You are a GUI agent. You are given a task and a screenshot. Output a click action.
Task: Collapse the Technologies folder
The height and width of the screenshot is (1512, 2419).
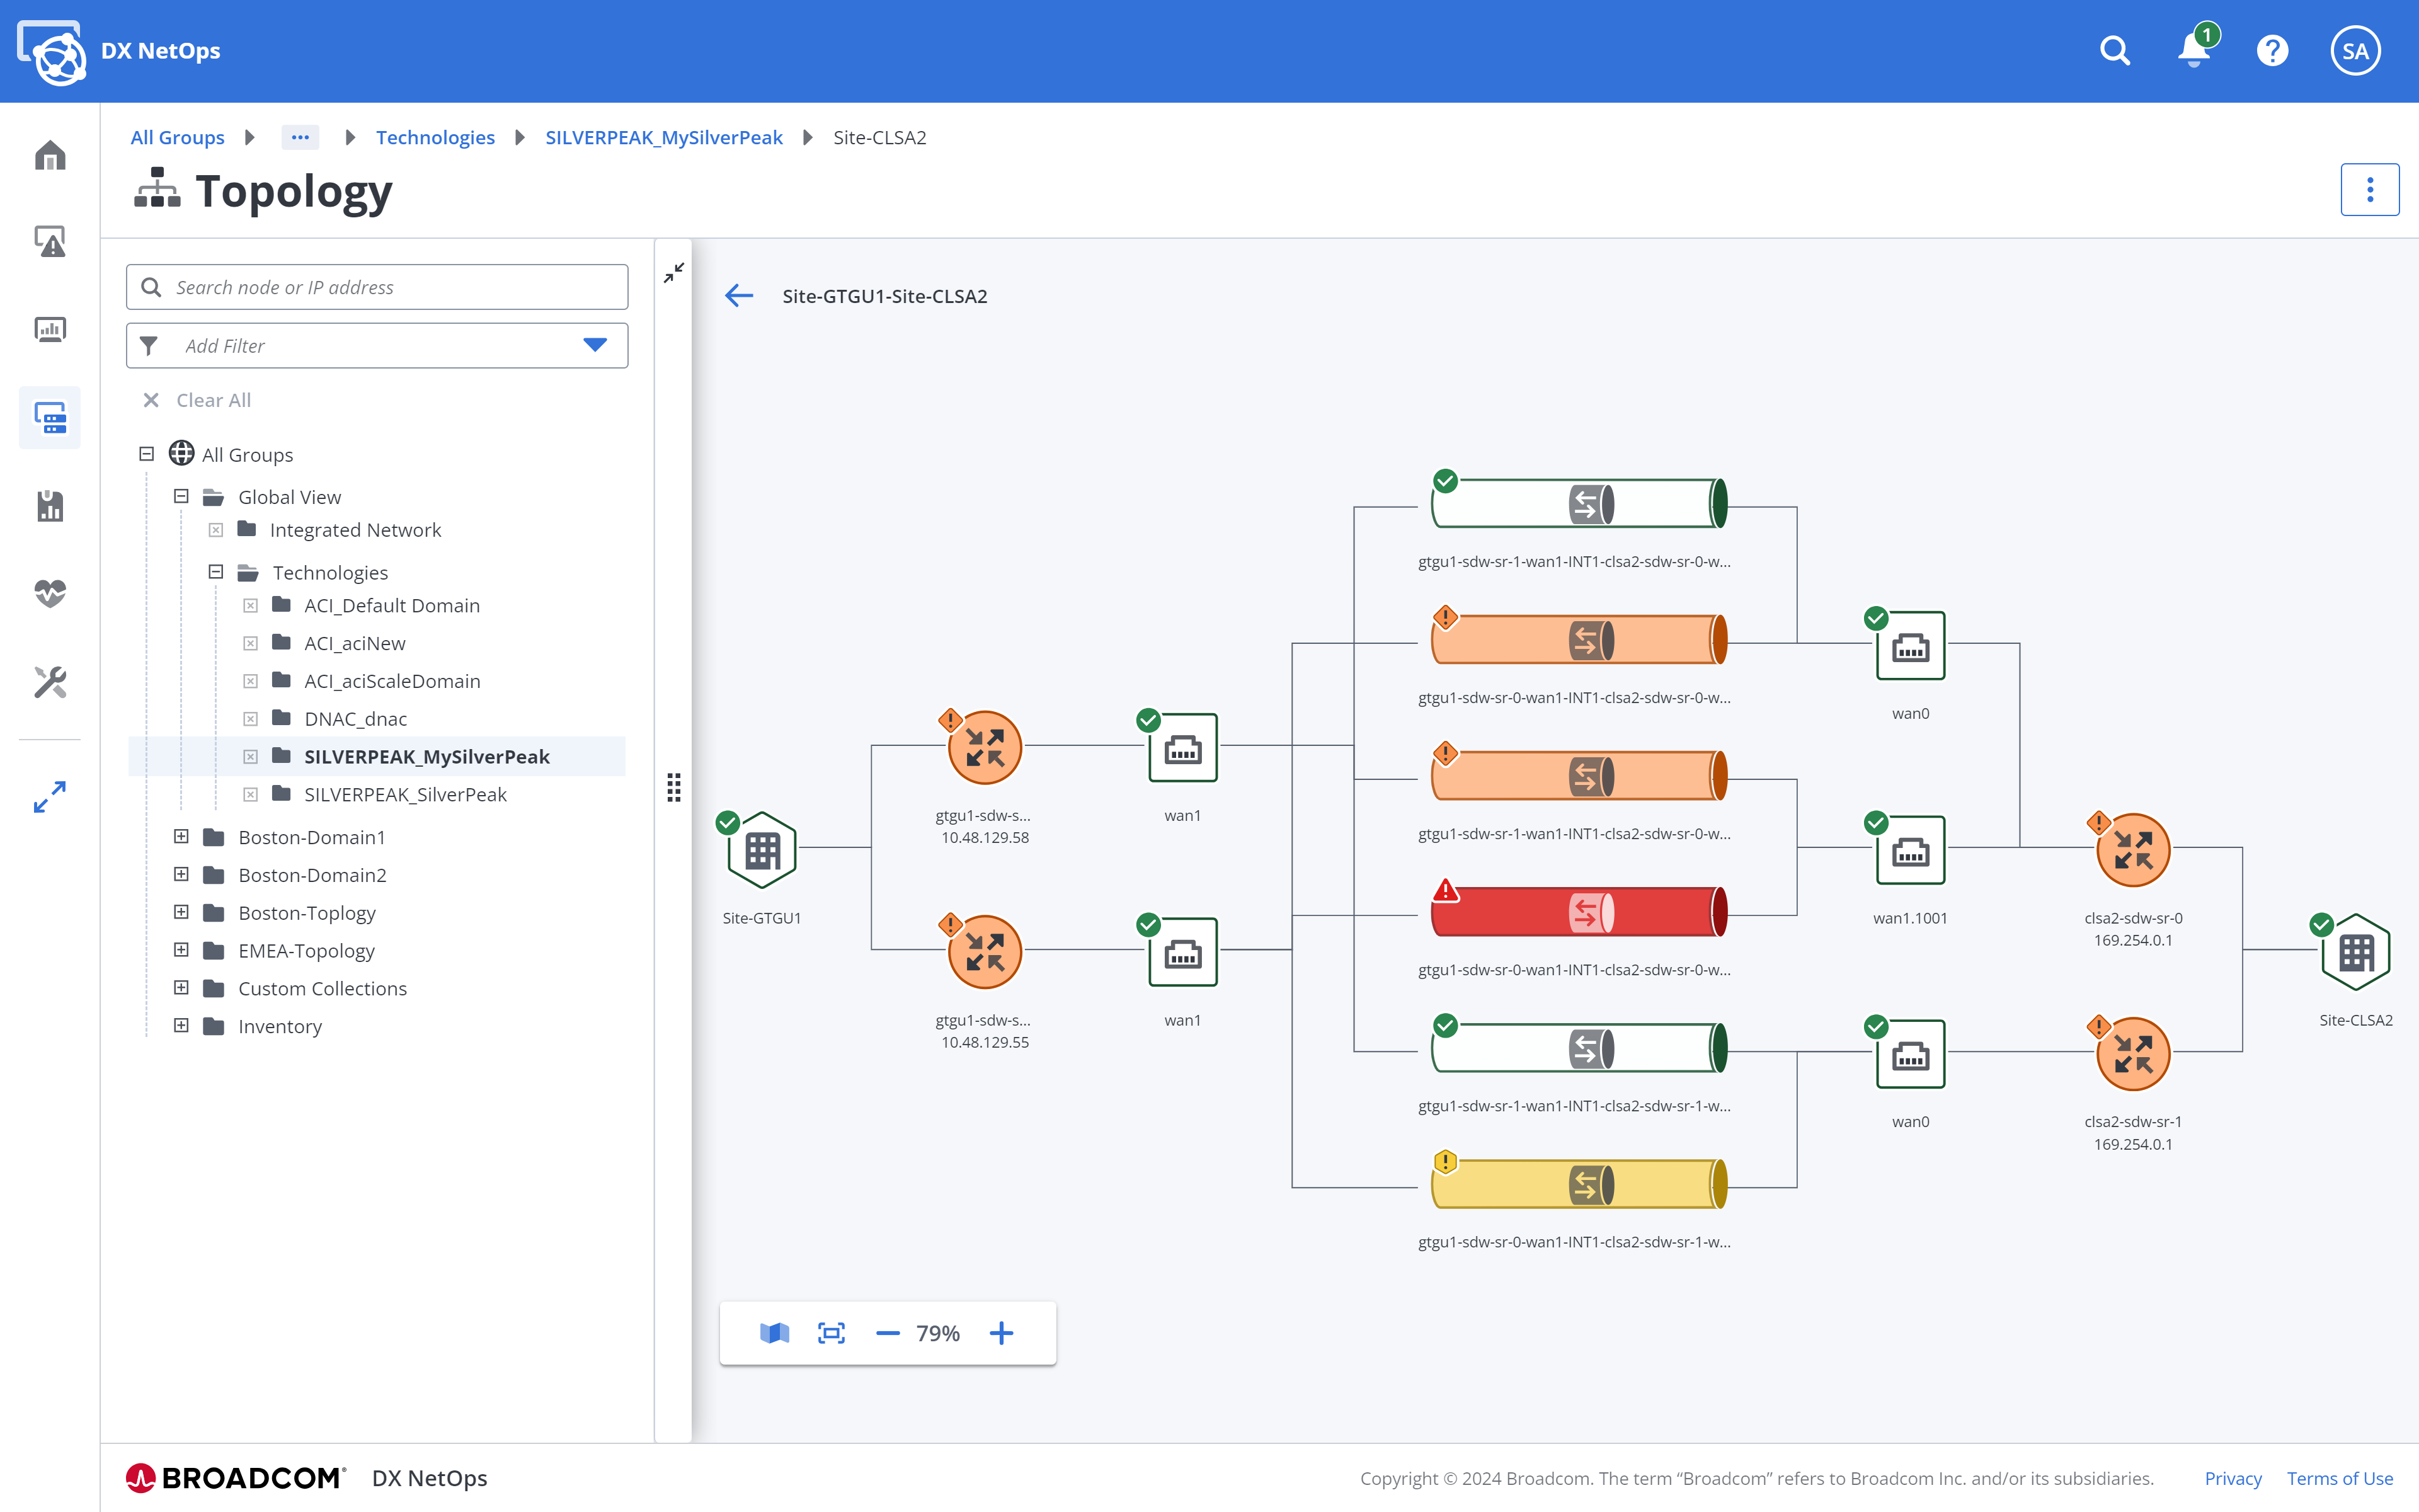coord(215,572)
